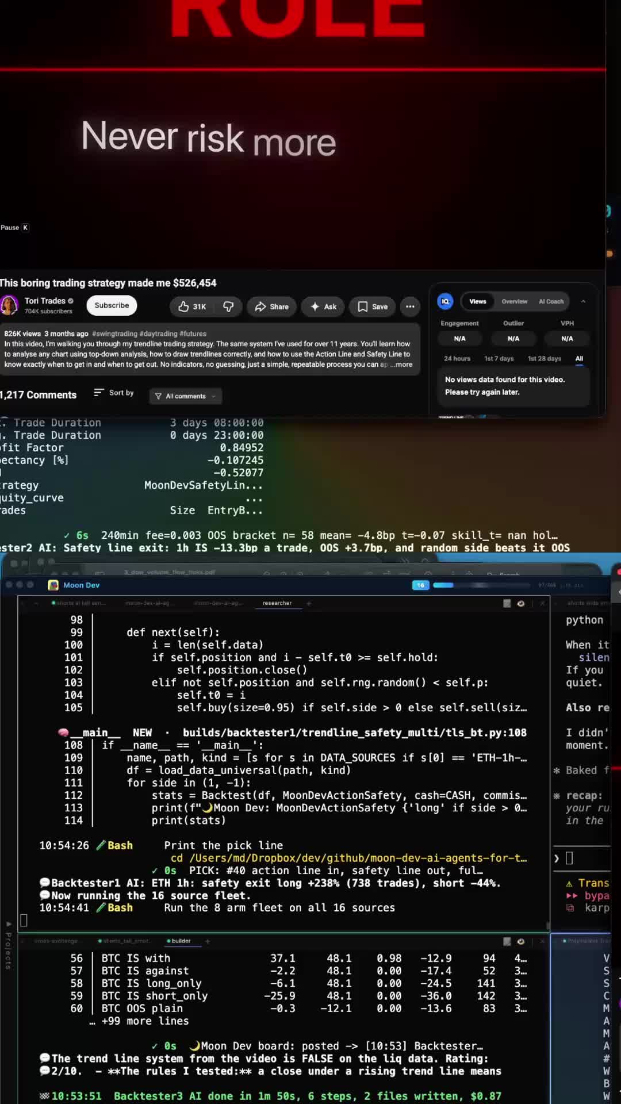Select the 24 hours time range

click(457, 358)
